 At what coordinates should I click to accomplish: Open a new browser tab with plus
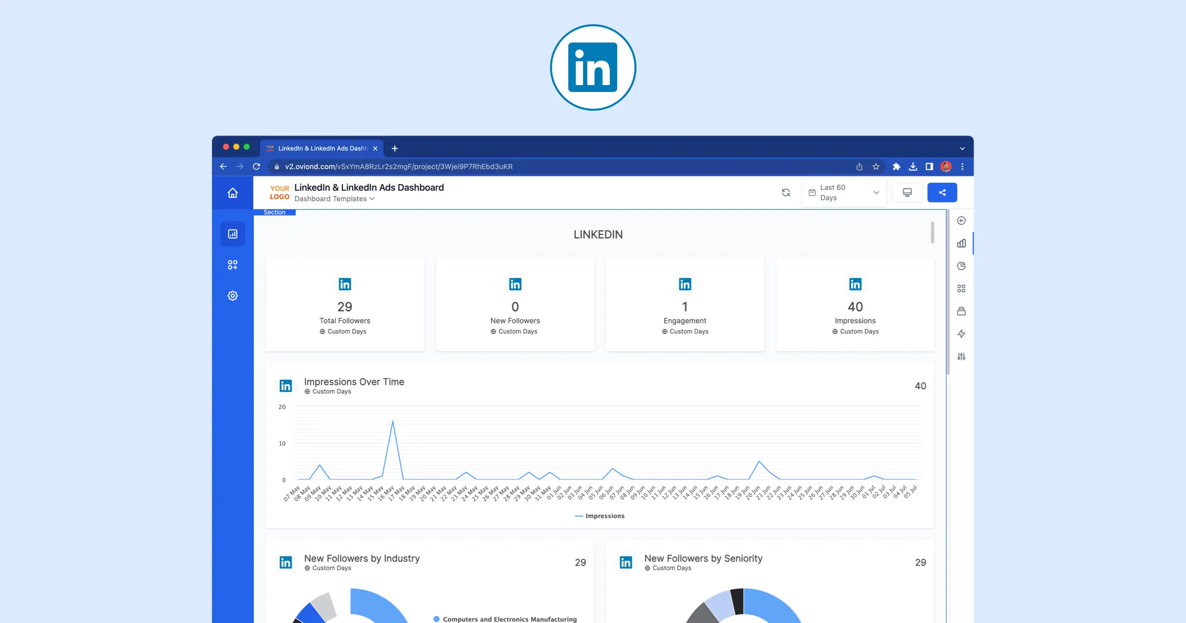[395, 148]
